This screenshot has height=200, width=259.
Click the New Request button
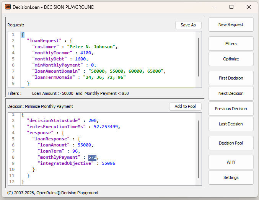click(x=231, y=24)
